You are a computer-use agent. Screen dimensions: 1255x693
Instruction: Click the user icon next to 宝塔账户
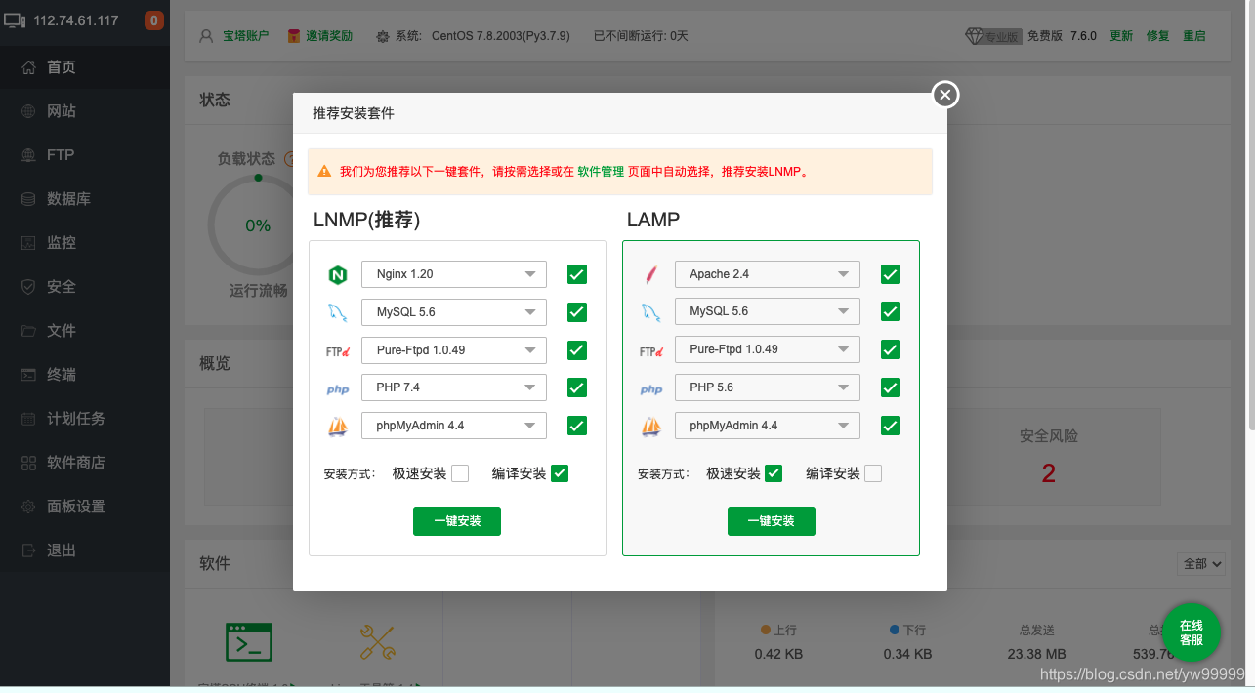click(x=206, y=36)
